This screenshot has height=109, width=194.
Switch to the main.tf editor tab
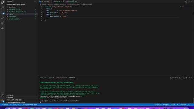pos(57,2)
